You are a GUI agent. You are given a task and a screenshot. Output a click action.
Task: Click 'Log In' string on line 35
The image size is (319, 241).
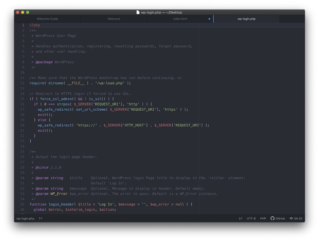click(105, 204)
